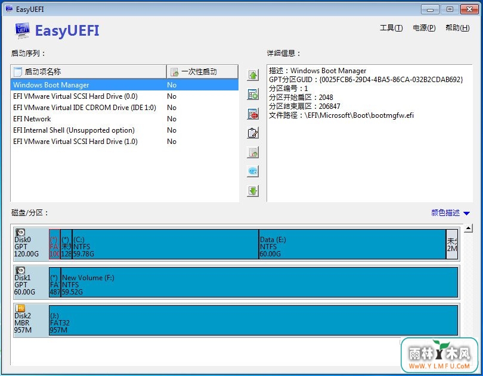483x376 pixels.
Task: Click the 分区编号 1 line
Action: pyautogui.click(x=289, y=89)
